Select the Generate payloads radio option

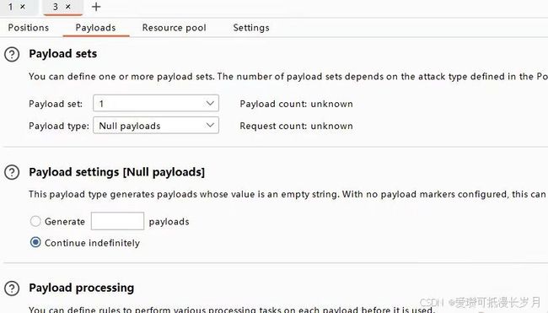click(35, 221)
